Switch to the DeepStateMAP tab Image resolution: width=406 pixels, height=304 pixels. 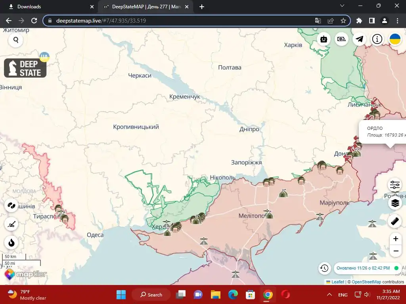click(x=146, y=7)
